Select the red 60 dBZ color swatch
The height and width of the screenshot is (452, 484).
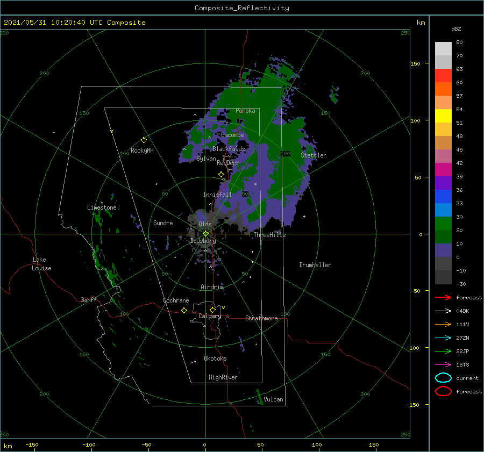443,76
